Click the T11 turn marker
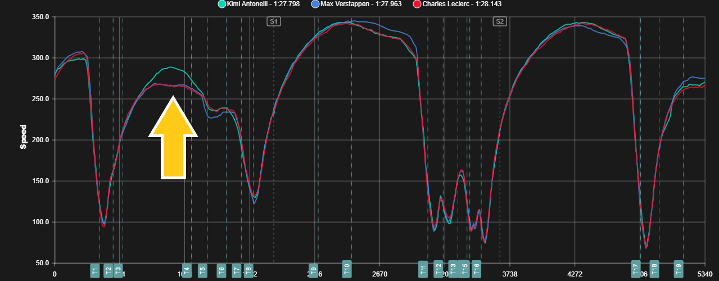 click(x=423, y=269)
